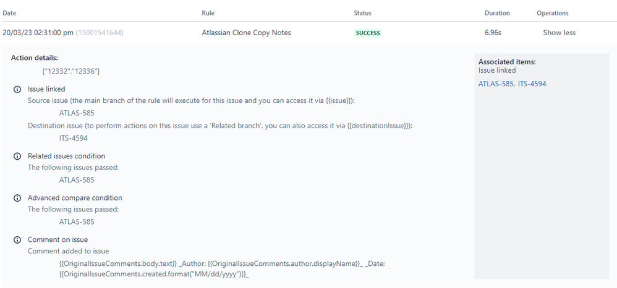The image size is (617, 288).
Task: Click the timestamp 20/03/23 02:31:00 pm
Action: pyautogui.click(x=38, y=33)
